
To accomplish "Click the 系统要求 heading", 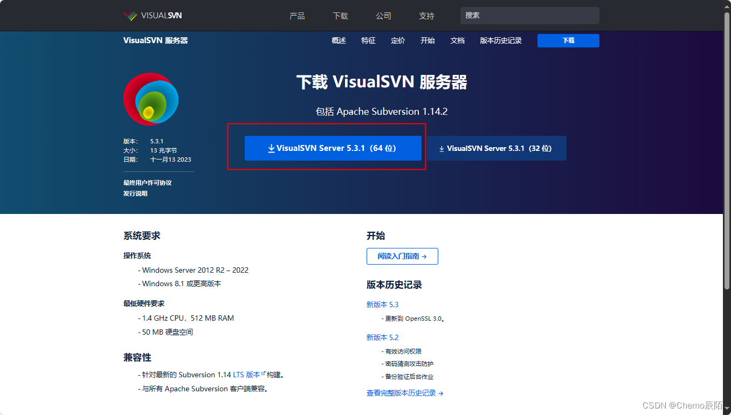I will [142, 236].
